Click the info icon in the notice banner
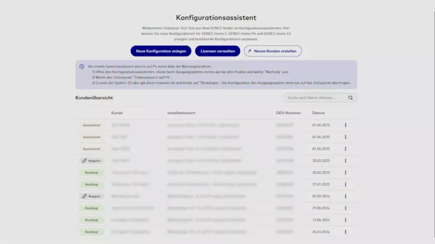Viewport: 435px width, 244px height. [x=82, y=67]
